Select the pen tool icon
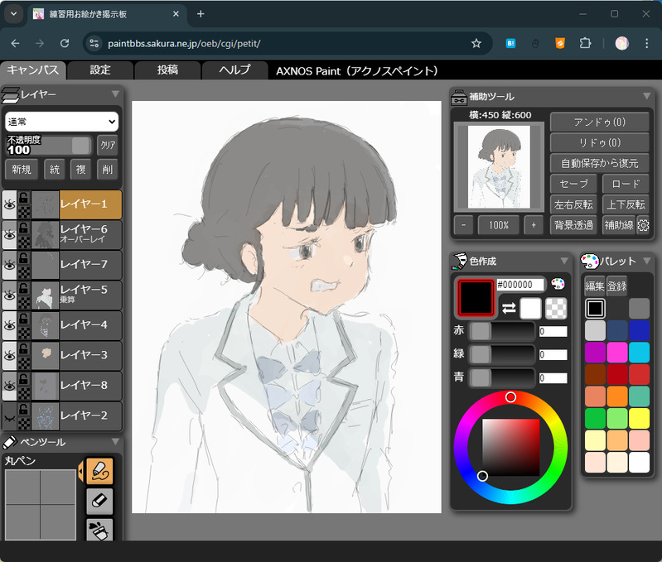Viewport: 662px width, 562px height. (99, 471)
